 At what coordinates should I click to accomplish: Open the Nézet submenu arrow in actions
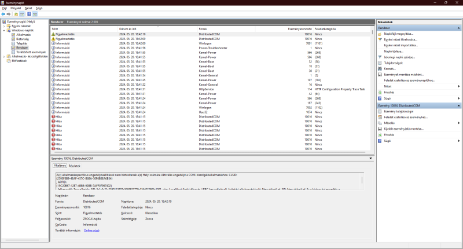[459, 86]
